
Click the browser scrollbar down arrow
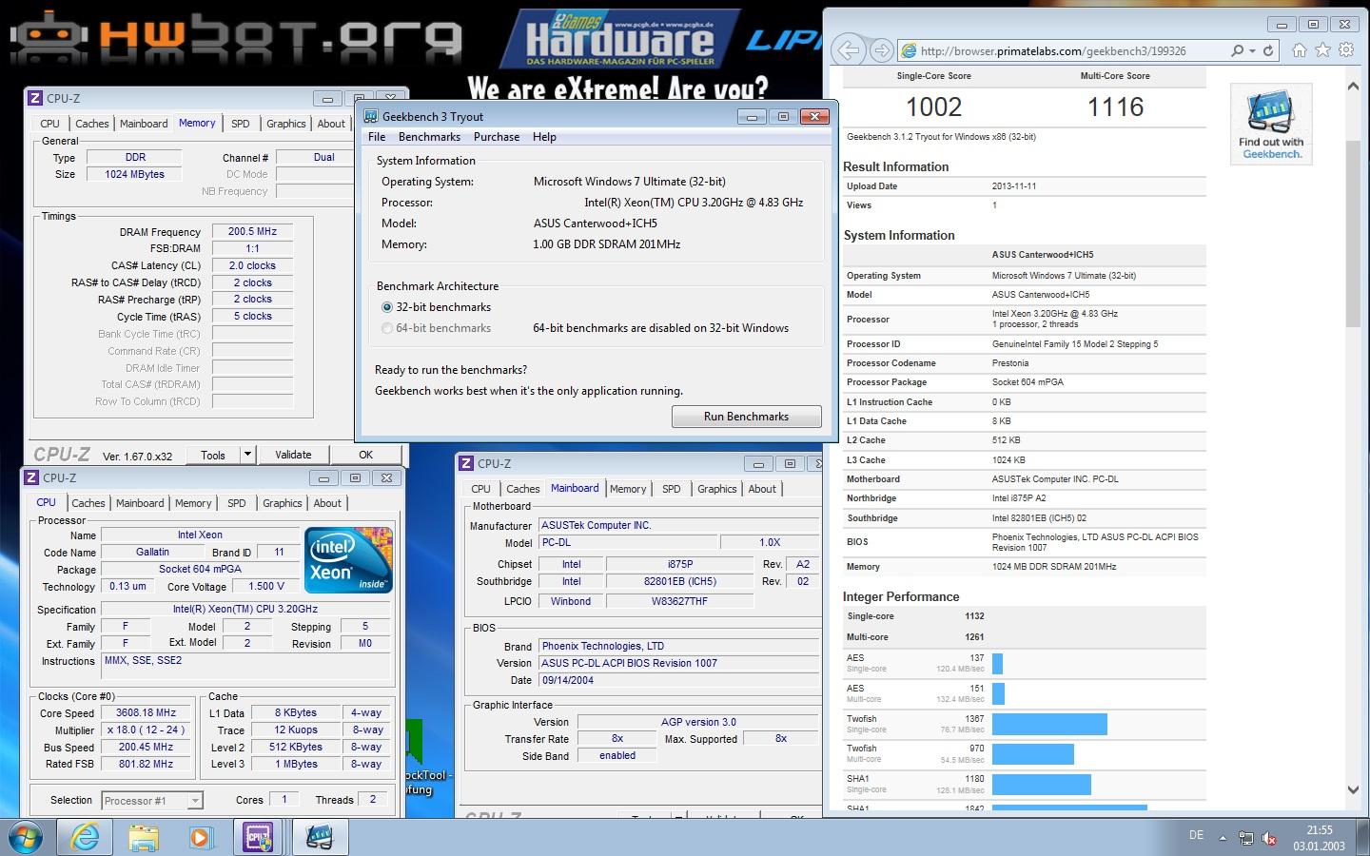(1353, 789)
